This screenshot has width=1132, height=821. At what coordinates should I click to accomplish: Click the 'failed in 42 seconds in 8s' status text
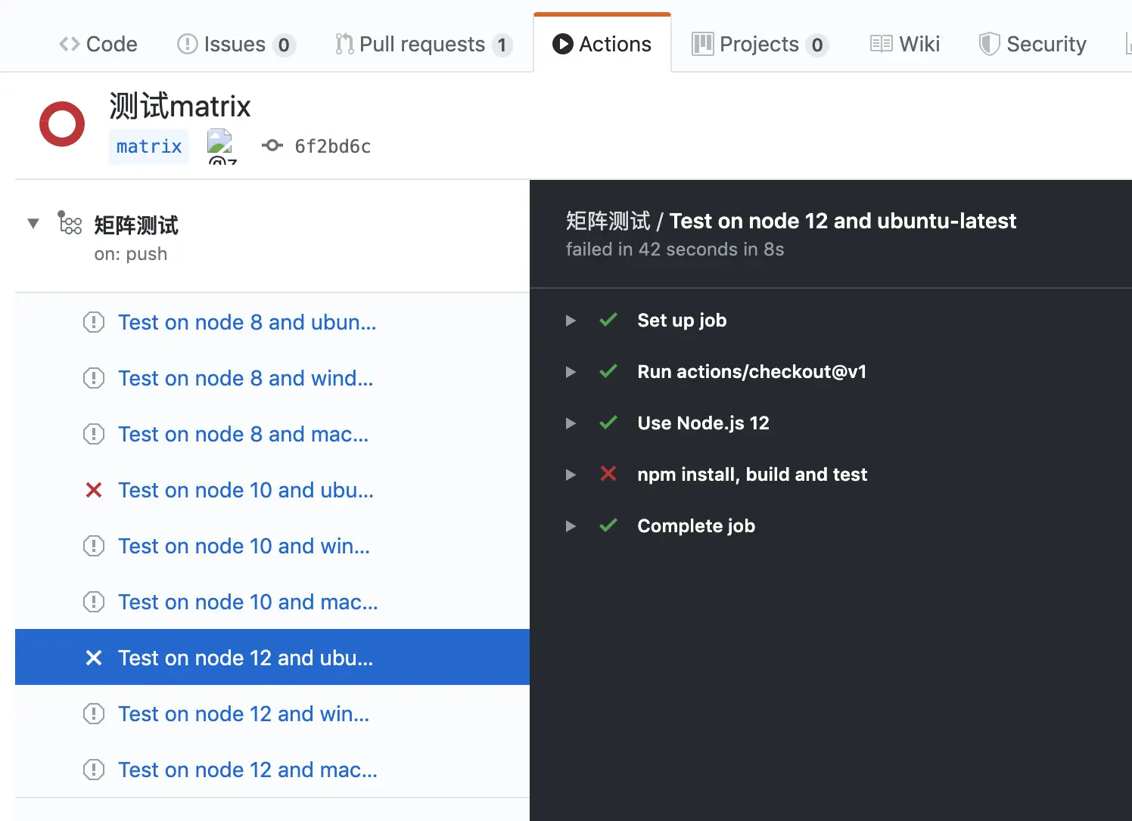tap(675, 249)
